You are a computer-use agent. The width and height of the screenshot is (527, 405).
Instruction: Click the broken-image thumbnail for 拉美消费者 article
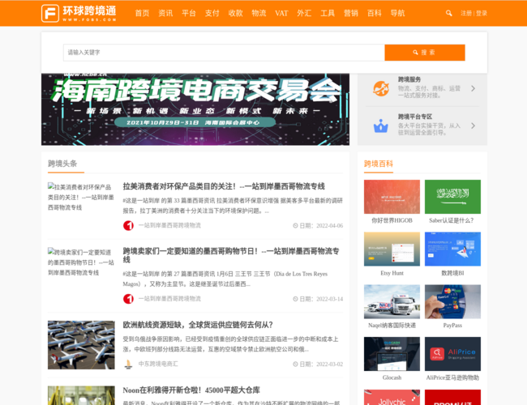point(81,197)
